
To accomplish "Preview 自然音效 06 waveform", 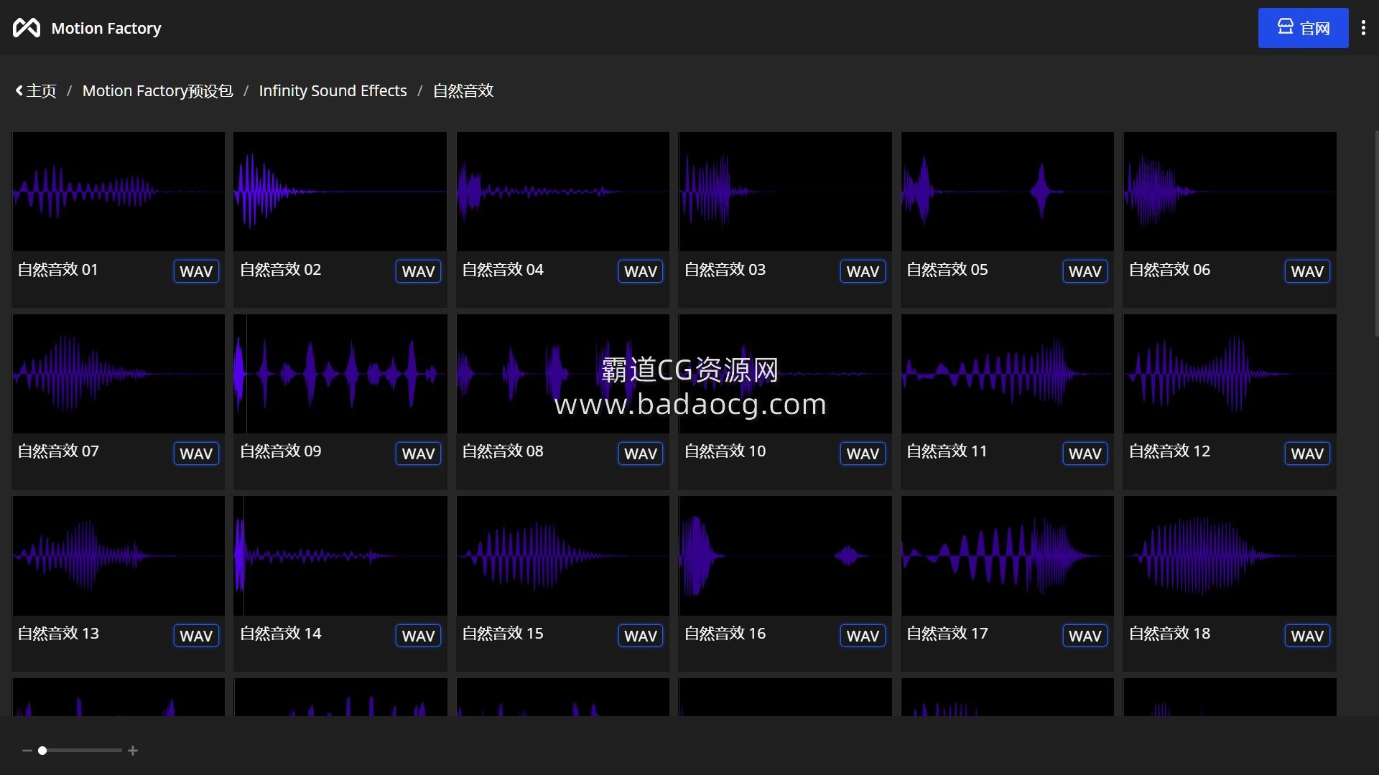I will 1230,192.
